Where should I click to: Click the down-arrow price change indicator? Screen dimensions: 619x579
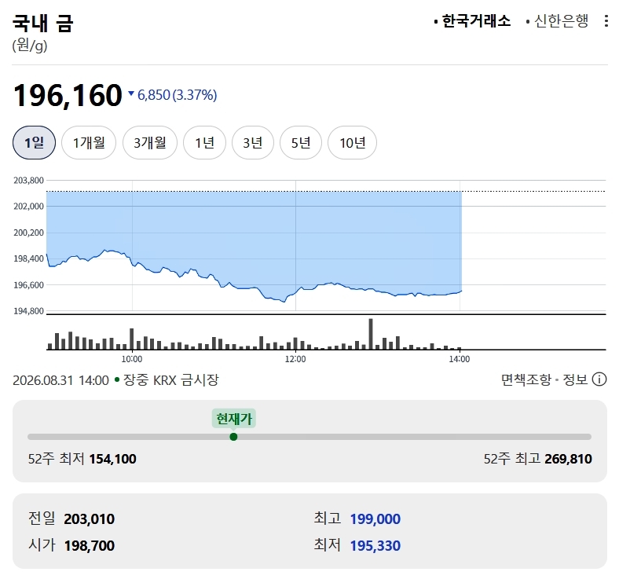(131, 93)
